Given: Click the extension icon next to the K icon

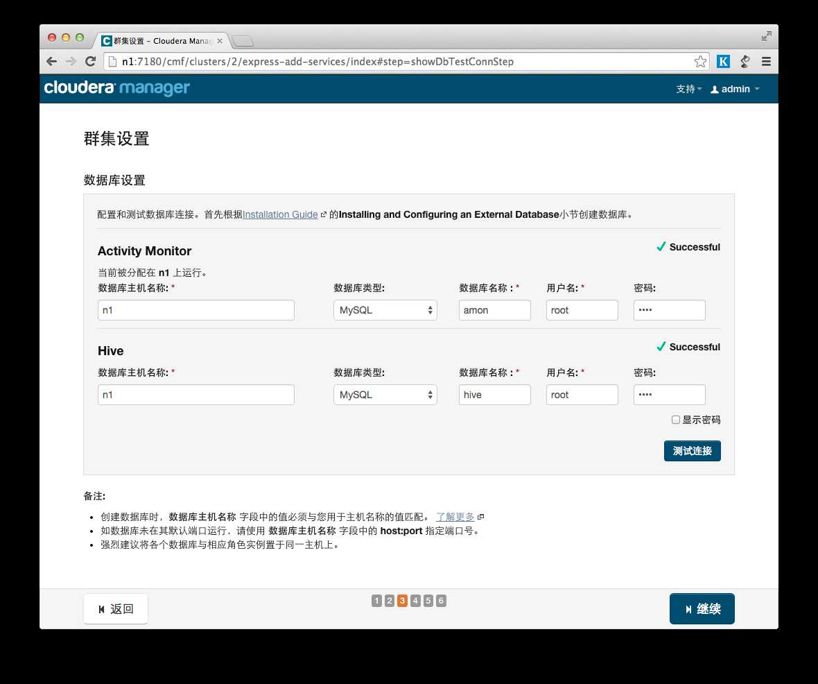Looking at the screenshot, I should click(745, 62).
